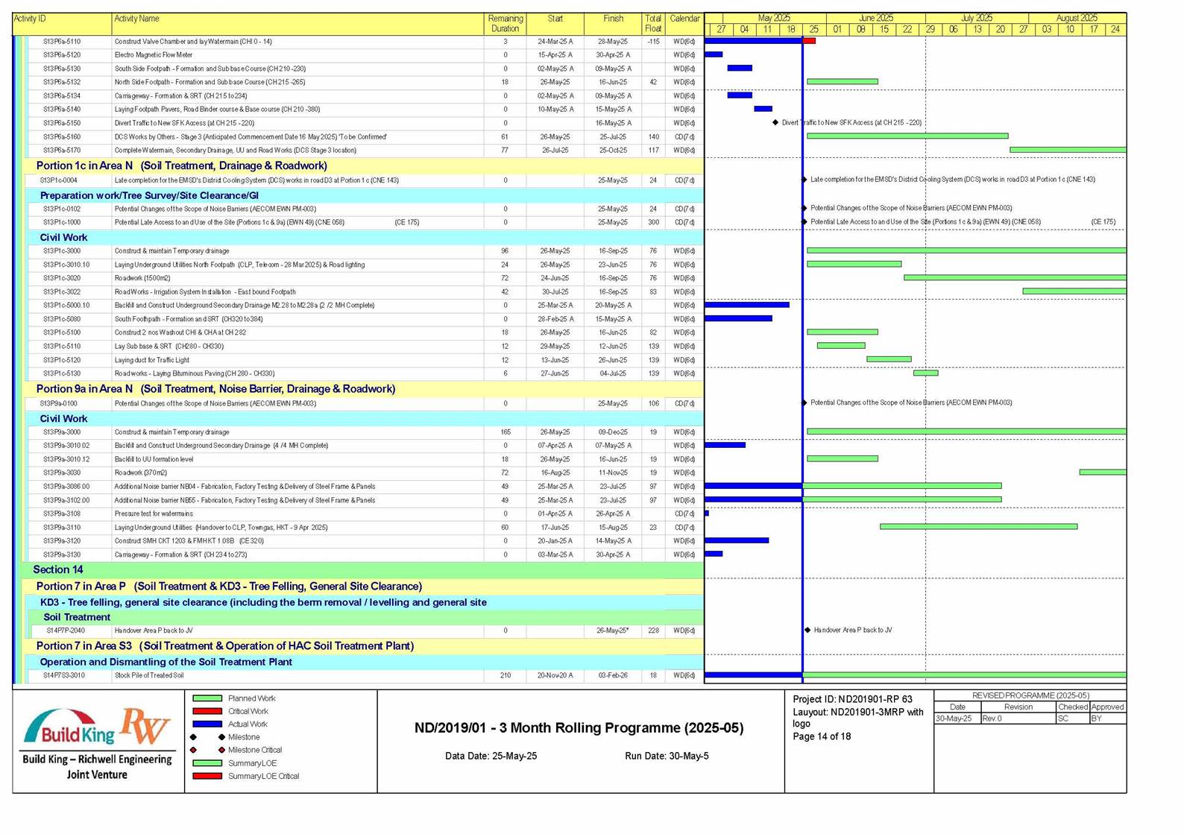Click the 'Run Date: 30-May-5' text

pyautogui.click(x=667, y=756)
